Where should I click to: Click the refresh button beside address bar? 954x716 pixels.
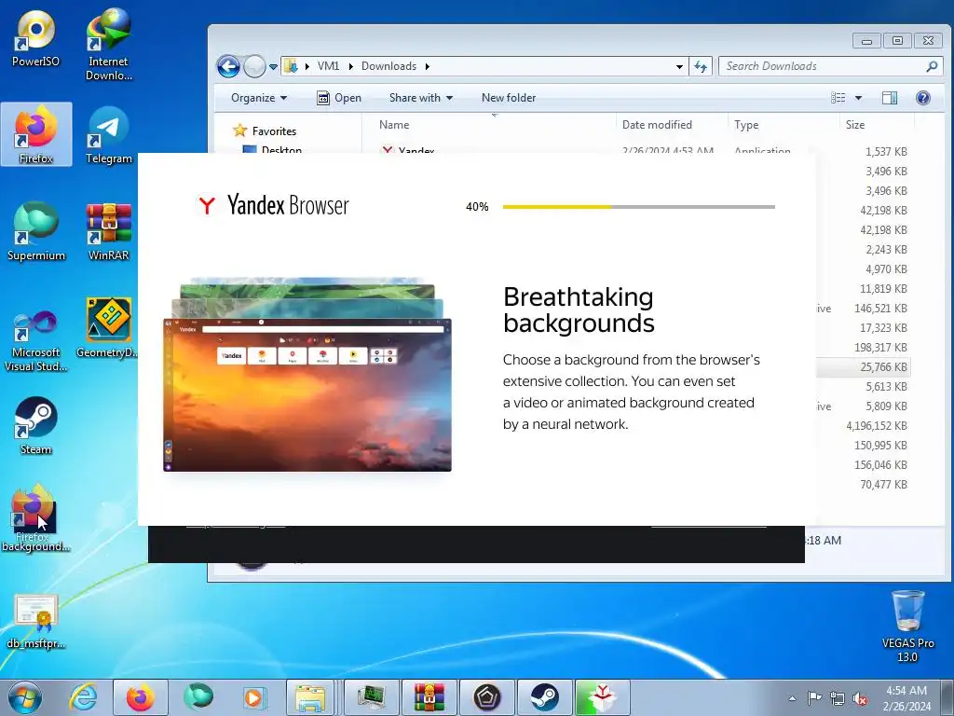tap(701, 66)
